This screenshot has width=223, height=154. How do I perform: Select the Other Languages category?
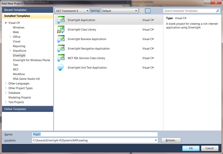[x=19, y=83]
